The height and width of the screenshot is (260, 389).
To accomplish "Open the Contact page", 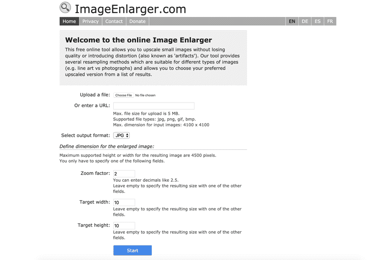I will pyautogui.click(x=114, y=21).
